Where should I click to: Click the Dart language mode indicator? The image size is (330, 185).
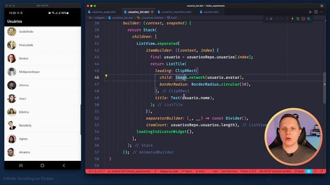click(216, 171)
